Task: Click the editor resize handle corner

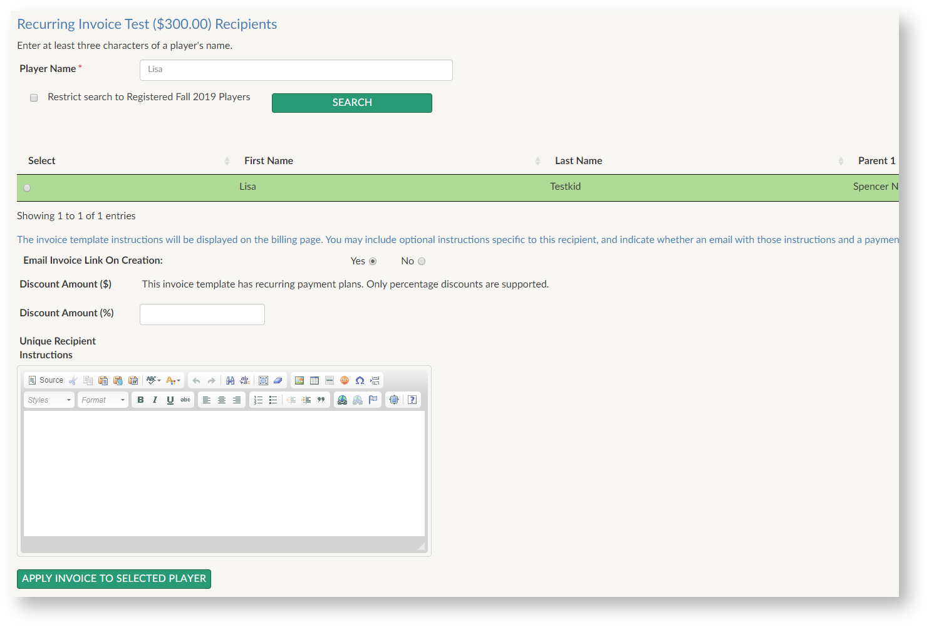Action: (x=421, y=546)
